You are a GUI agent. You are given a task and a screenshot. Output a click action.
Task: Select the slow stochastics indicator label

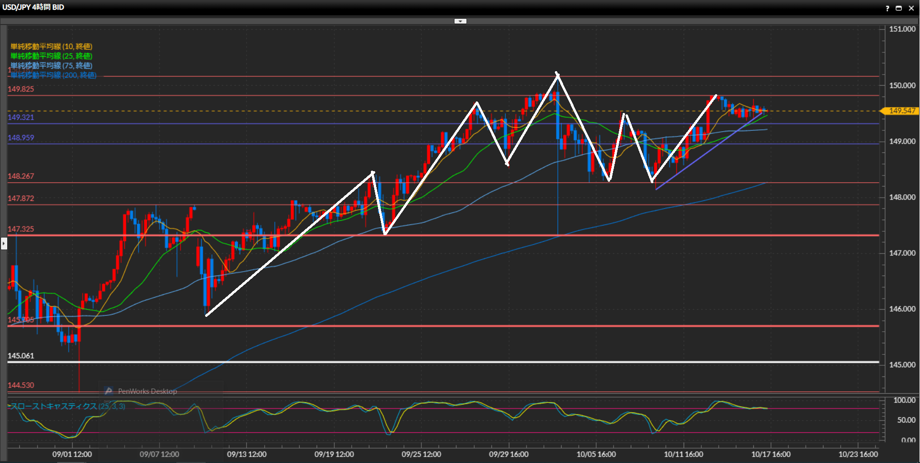click(x=67, y=406)
